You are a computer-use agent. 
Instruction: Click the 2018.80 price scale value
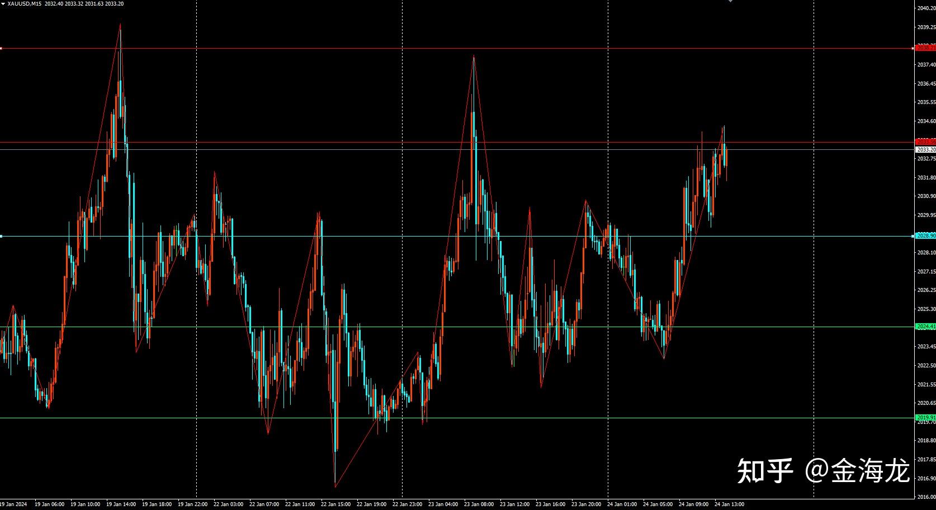(x=926, y=441)
